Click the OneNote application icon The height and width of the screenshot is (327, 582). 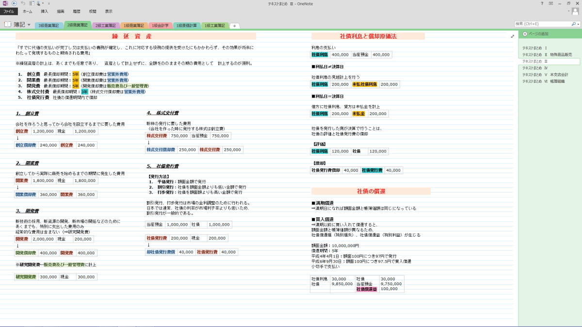(5, 3)
